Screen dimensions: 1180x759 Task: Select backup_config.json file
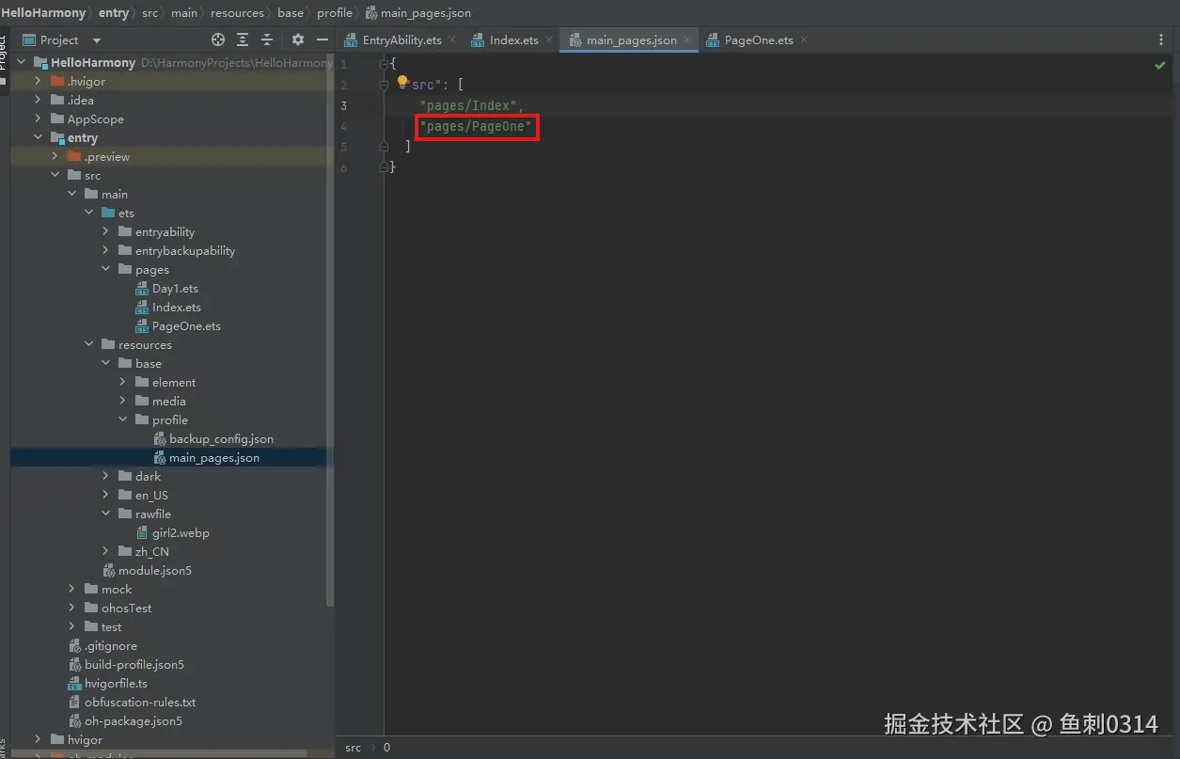pyautogui.click(x=221, y=439)
